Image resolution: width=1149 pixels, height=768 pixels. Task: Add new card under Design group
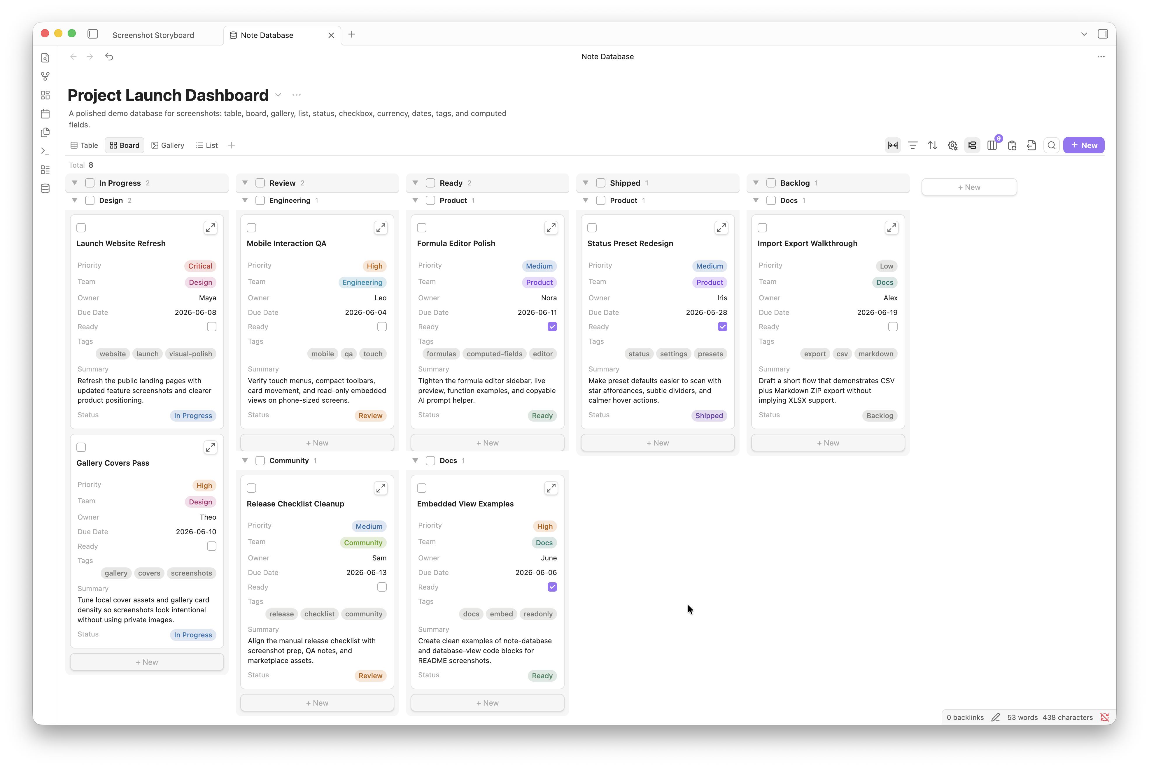(147, 662)
